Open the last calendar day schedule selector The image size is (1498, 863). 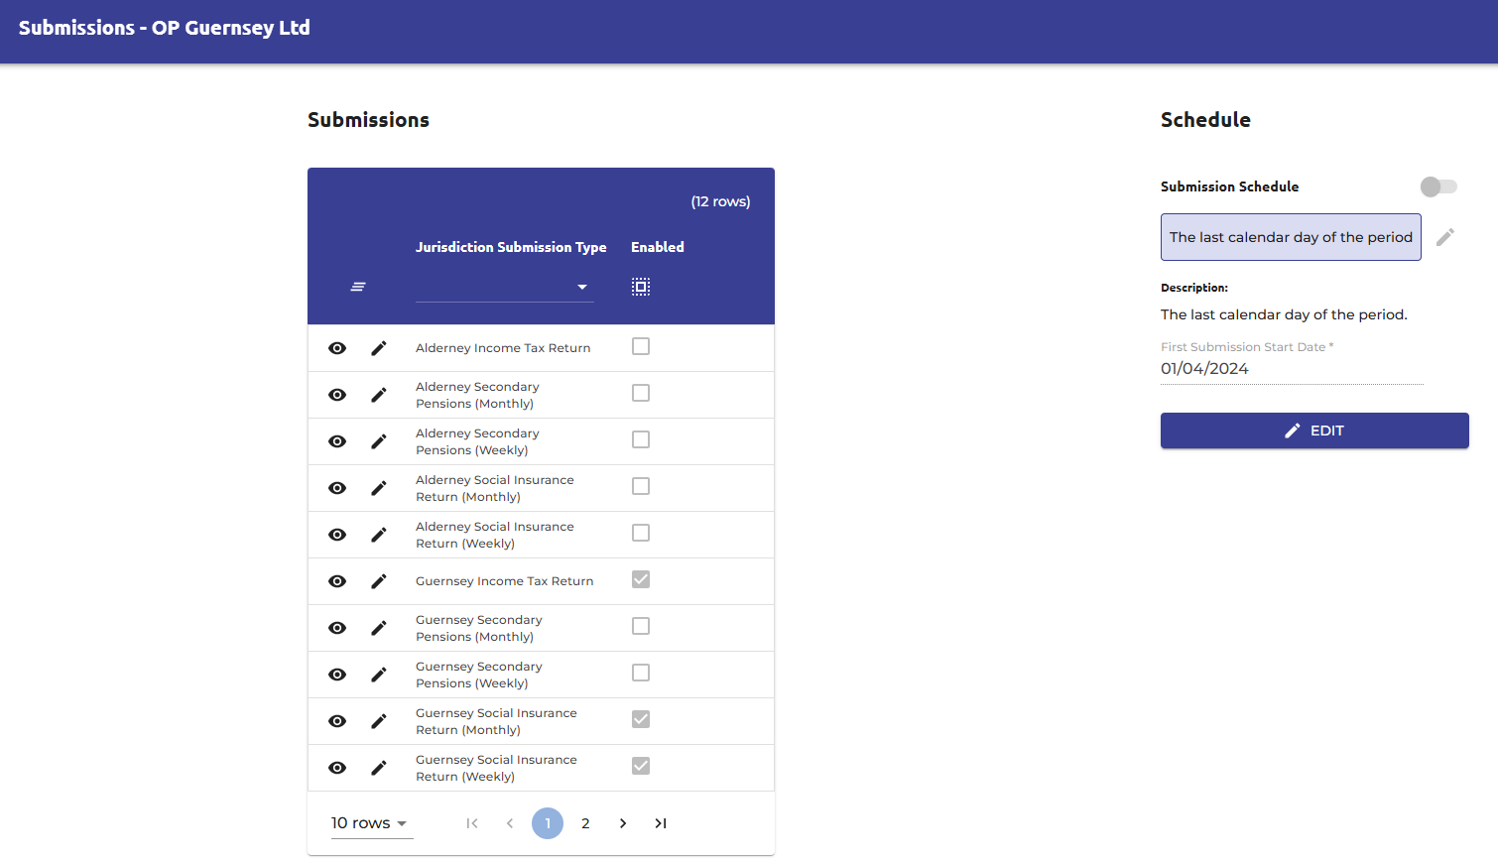pyautogui.click(x=1291, y=237)
